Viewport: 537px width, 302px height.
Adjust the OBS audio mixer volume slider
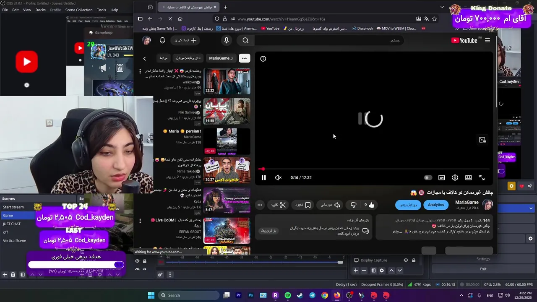[x=340, y=263]
